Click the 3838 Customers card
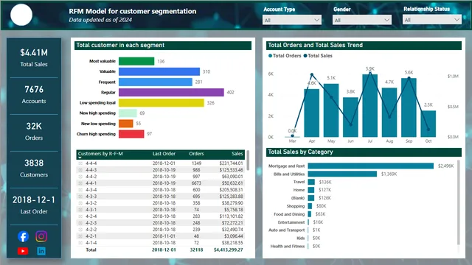This screenshot has width=472, height=265. 34,169
